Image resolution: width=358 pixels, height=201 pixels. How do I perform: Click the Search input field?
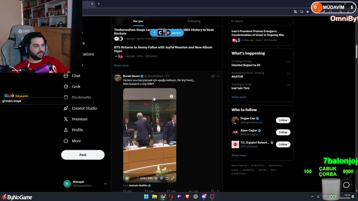coord(261,21)
